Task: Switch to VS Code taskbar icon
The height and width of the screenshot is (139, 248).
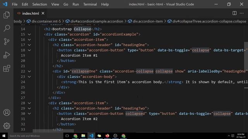Action: (91, 136)
